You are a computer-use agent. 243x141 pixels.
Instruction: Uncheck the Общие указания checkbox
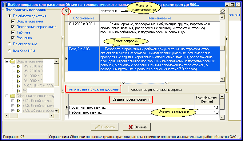pyautogui.click(x=13, y=22)
